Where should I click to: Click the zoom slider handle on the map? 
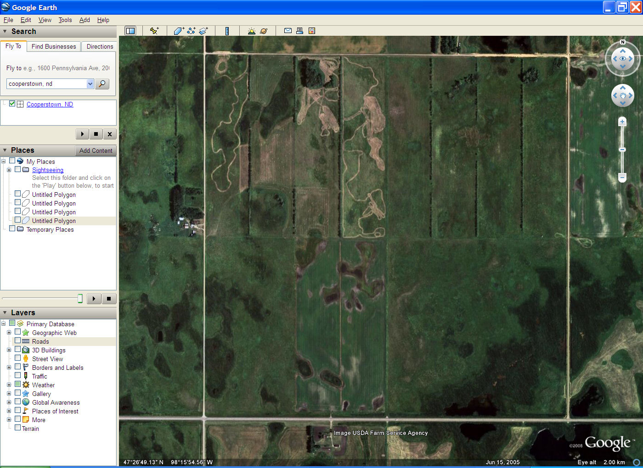click(x=622, y=150)
